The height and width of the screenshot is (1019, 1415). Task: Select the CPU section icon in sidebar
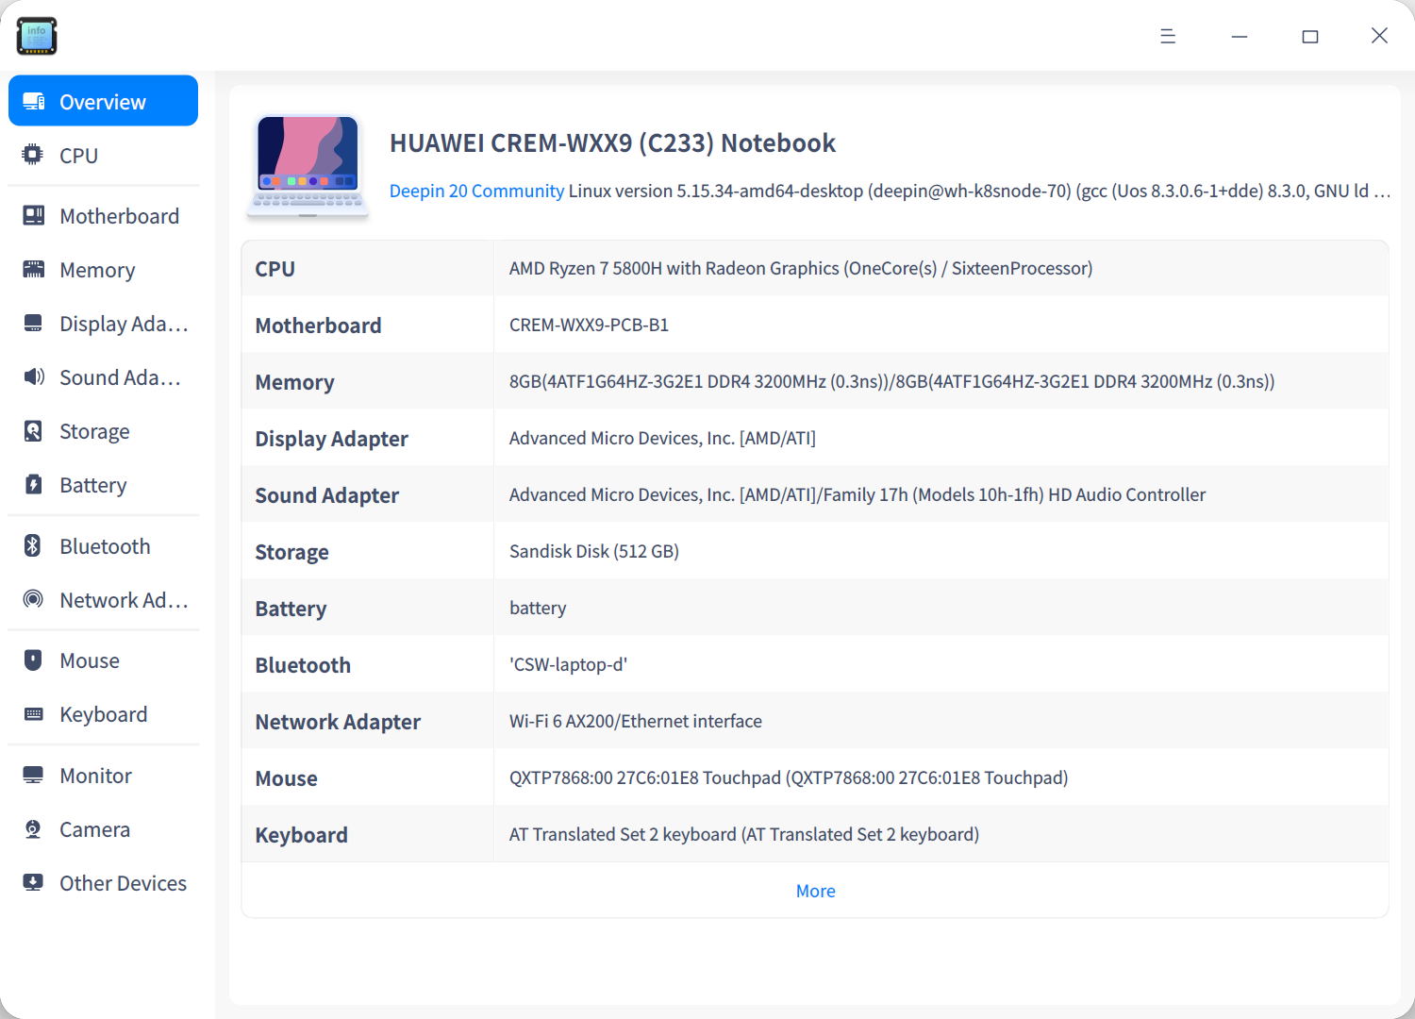(33, 155)
